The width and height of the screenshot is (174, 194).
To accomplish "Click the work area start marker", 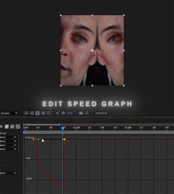I will [x=24, y=132].
